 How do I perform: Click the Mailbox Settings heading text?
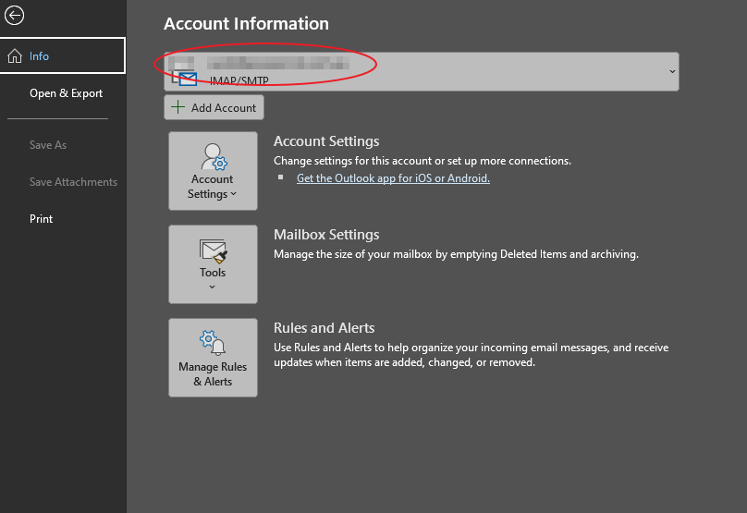click(x=326, y=235)
